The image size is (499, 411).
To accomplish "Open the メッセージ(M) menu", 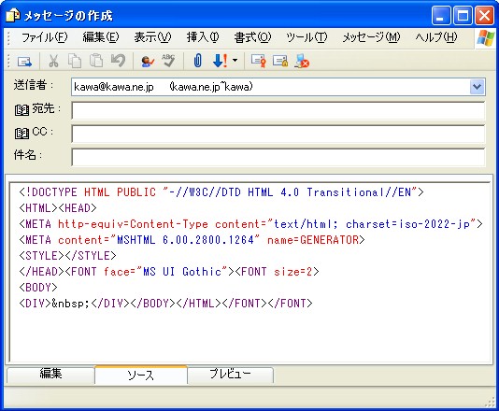I will click(x=371, y=37).
